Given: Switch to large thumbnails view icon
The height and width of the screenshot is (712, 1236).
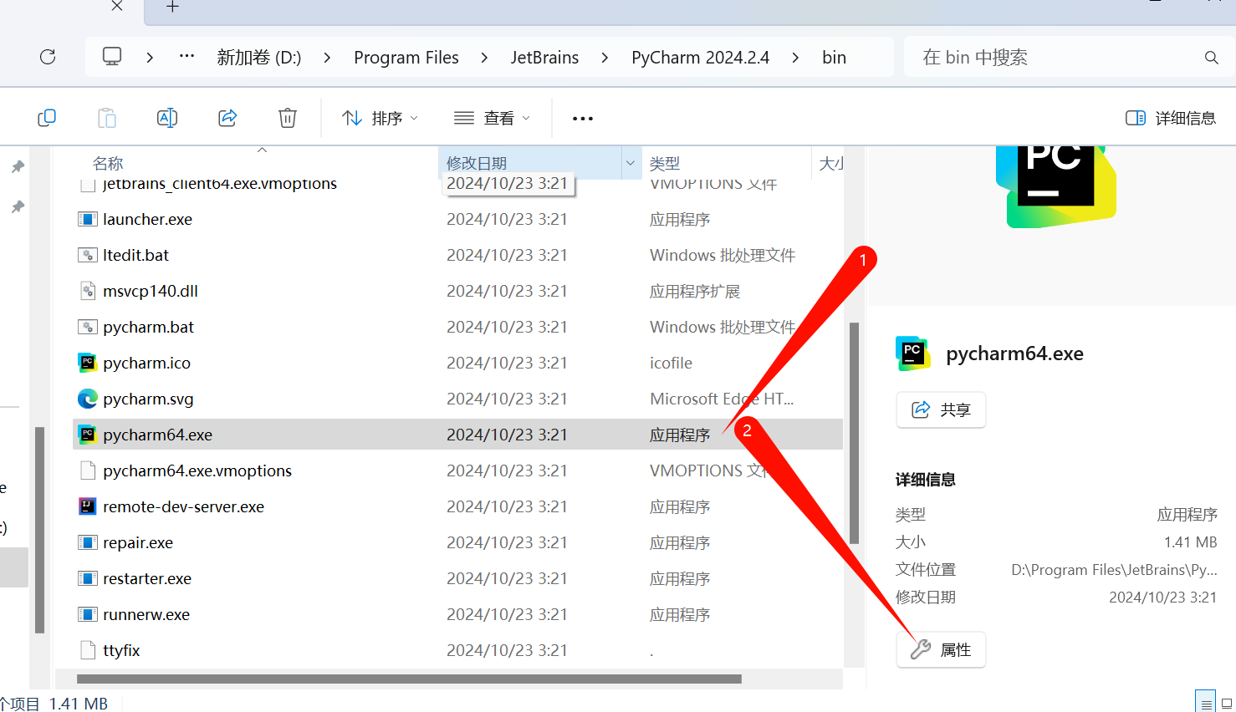Looking at the screenshot, I should [1227, 703].
